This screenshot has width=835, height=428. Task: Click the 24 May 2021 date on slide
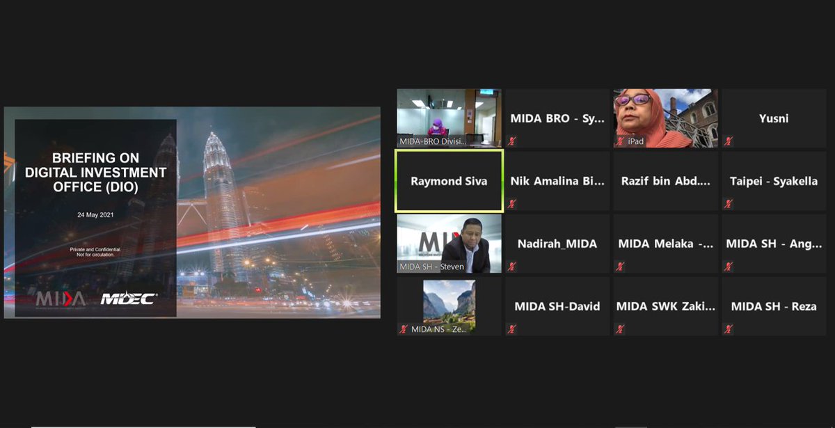point(95,215)
